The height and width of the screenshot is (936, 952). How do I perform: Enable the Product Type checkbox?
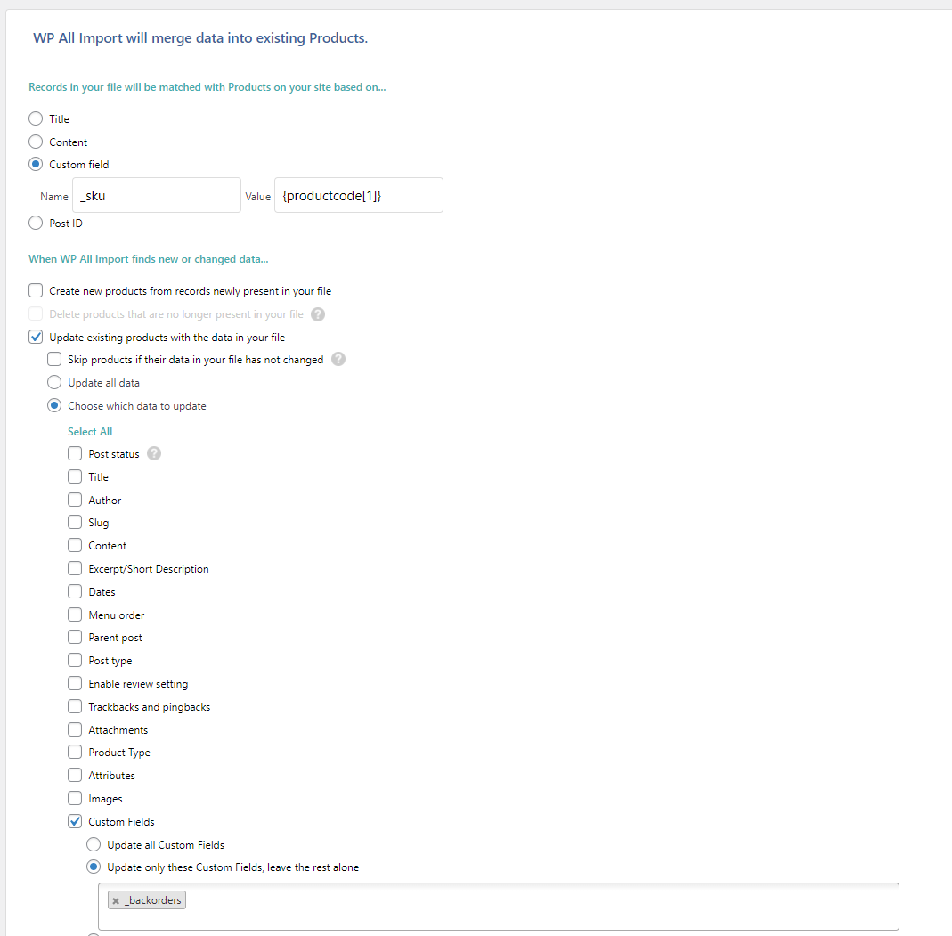click(75, 753)
